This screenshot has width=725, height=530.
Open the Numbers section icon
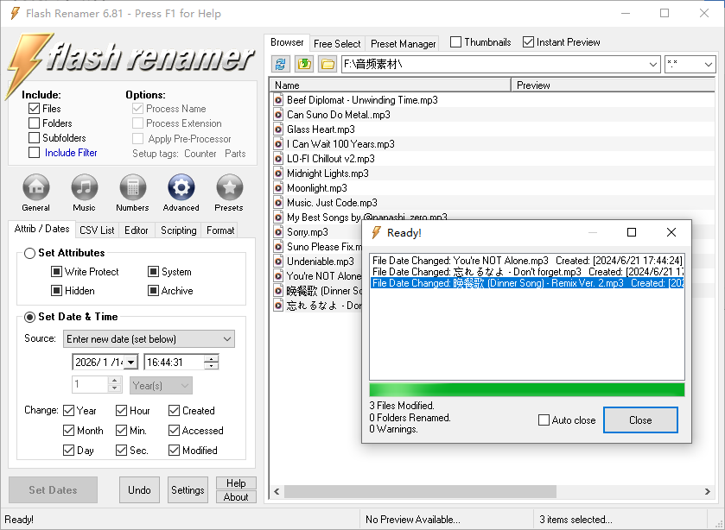(x=132, y=187)
